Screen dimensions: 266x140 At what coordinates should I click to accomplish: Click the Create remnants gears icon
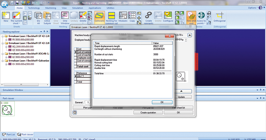[x=148, y=16]
